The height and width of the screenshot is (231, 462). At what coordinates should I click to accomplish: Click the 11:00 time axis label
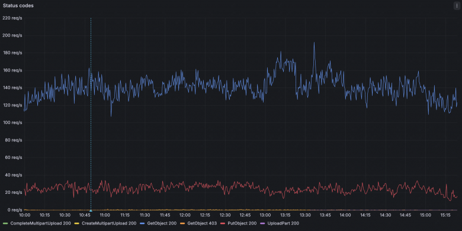pos(105,215)
